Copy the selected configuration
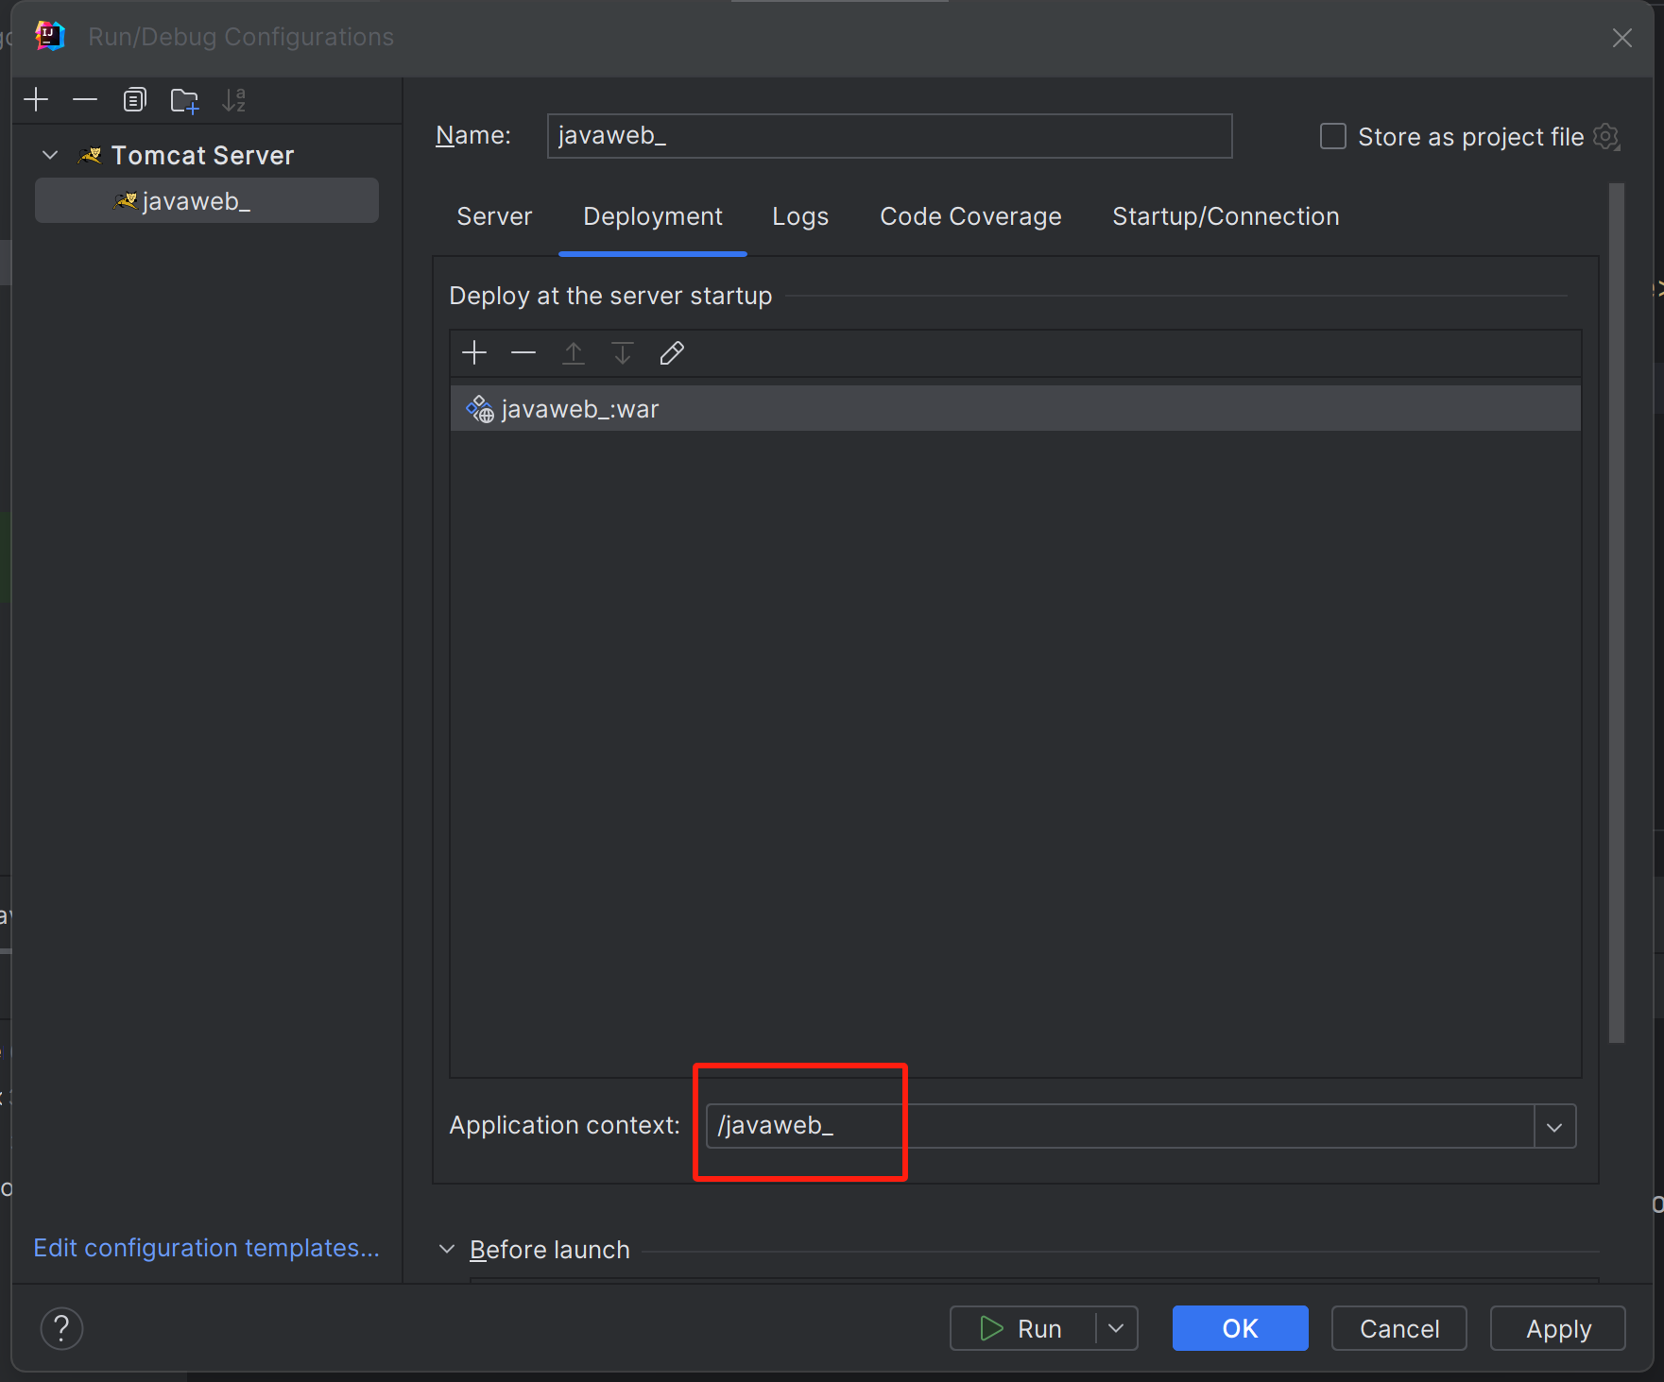The height and width of the screenshot is (1382, 1664). pos(135,99)
